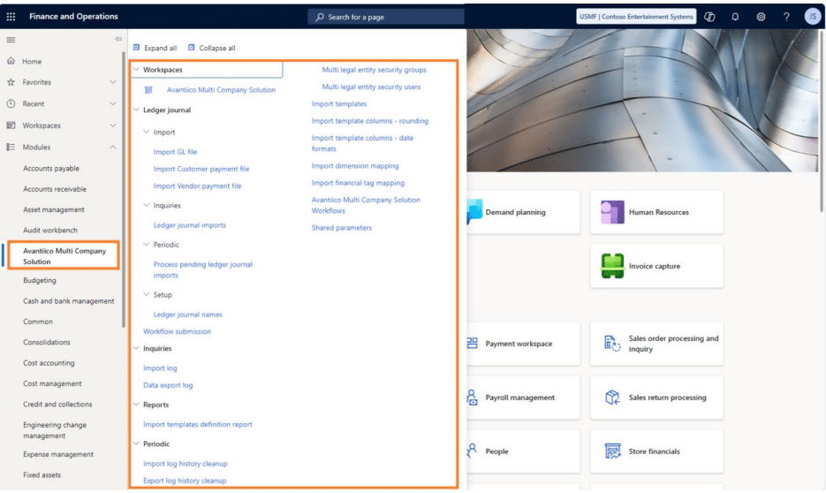Expand the Recent chevron
The width and height of the screenshot is (826, 493).
coord(113,103)
